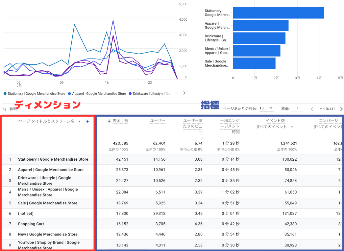This screenshot has width=344, height=251.
Task: Sort by the ユーザー column header
Action: [x=158, y=121]
